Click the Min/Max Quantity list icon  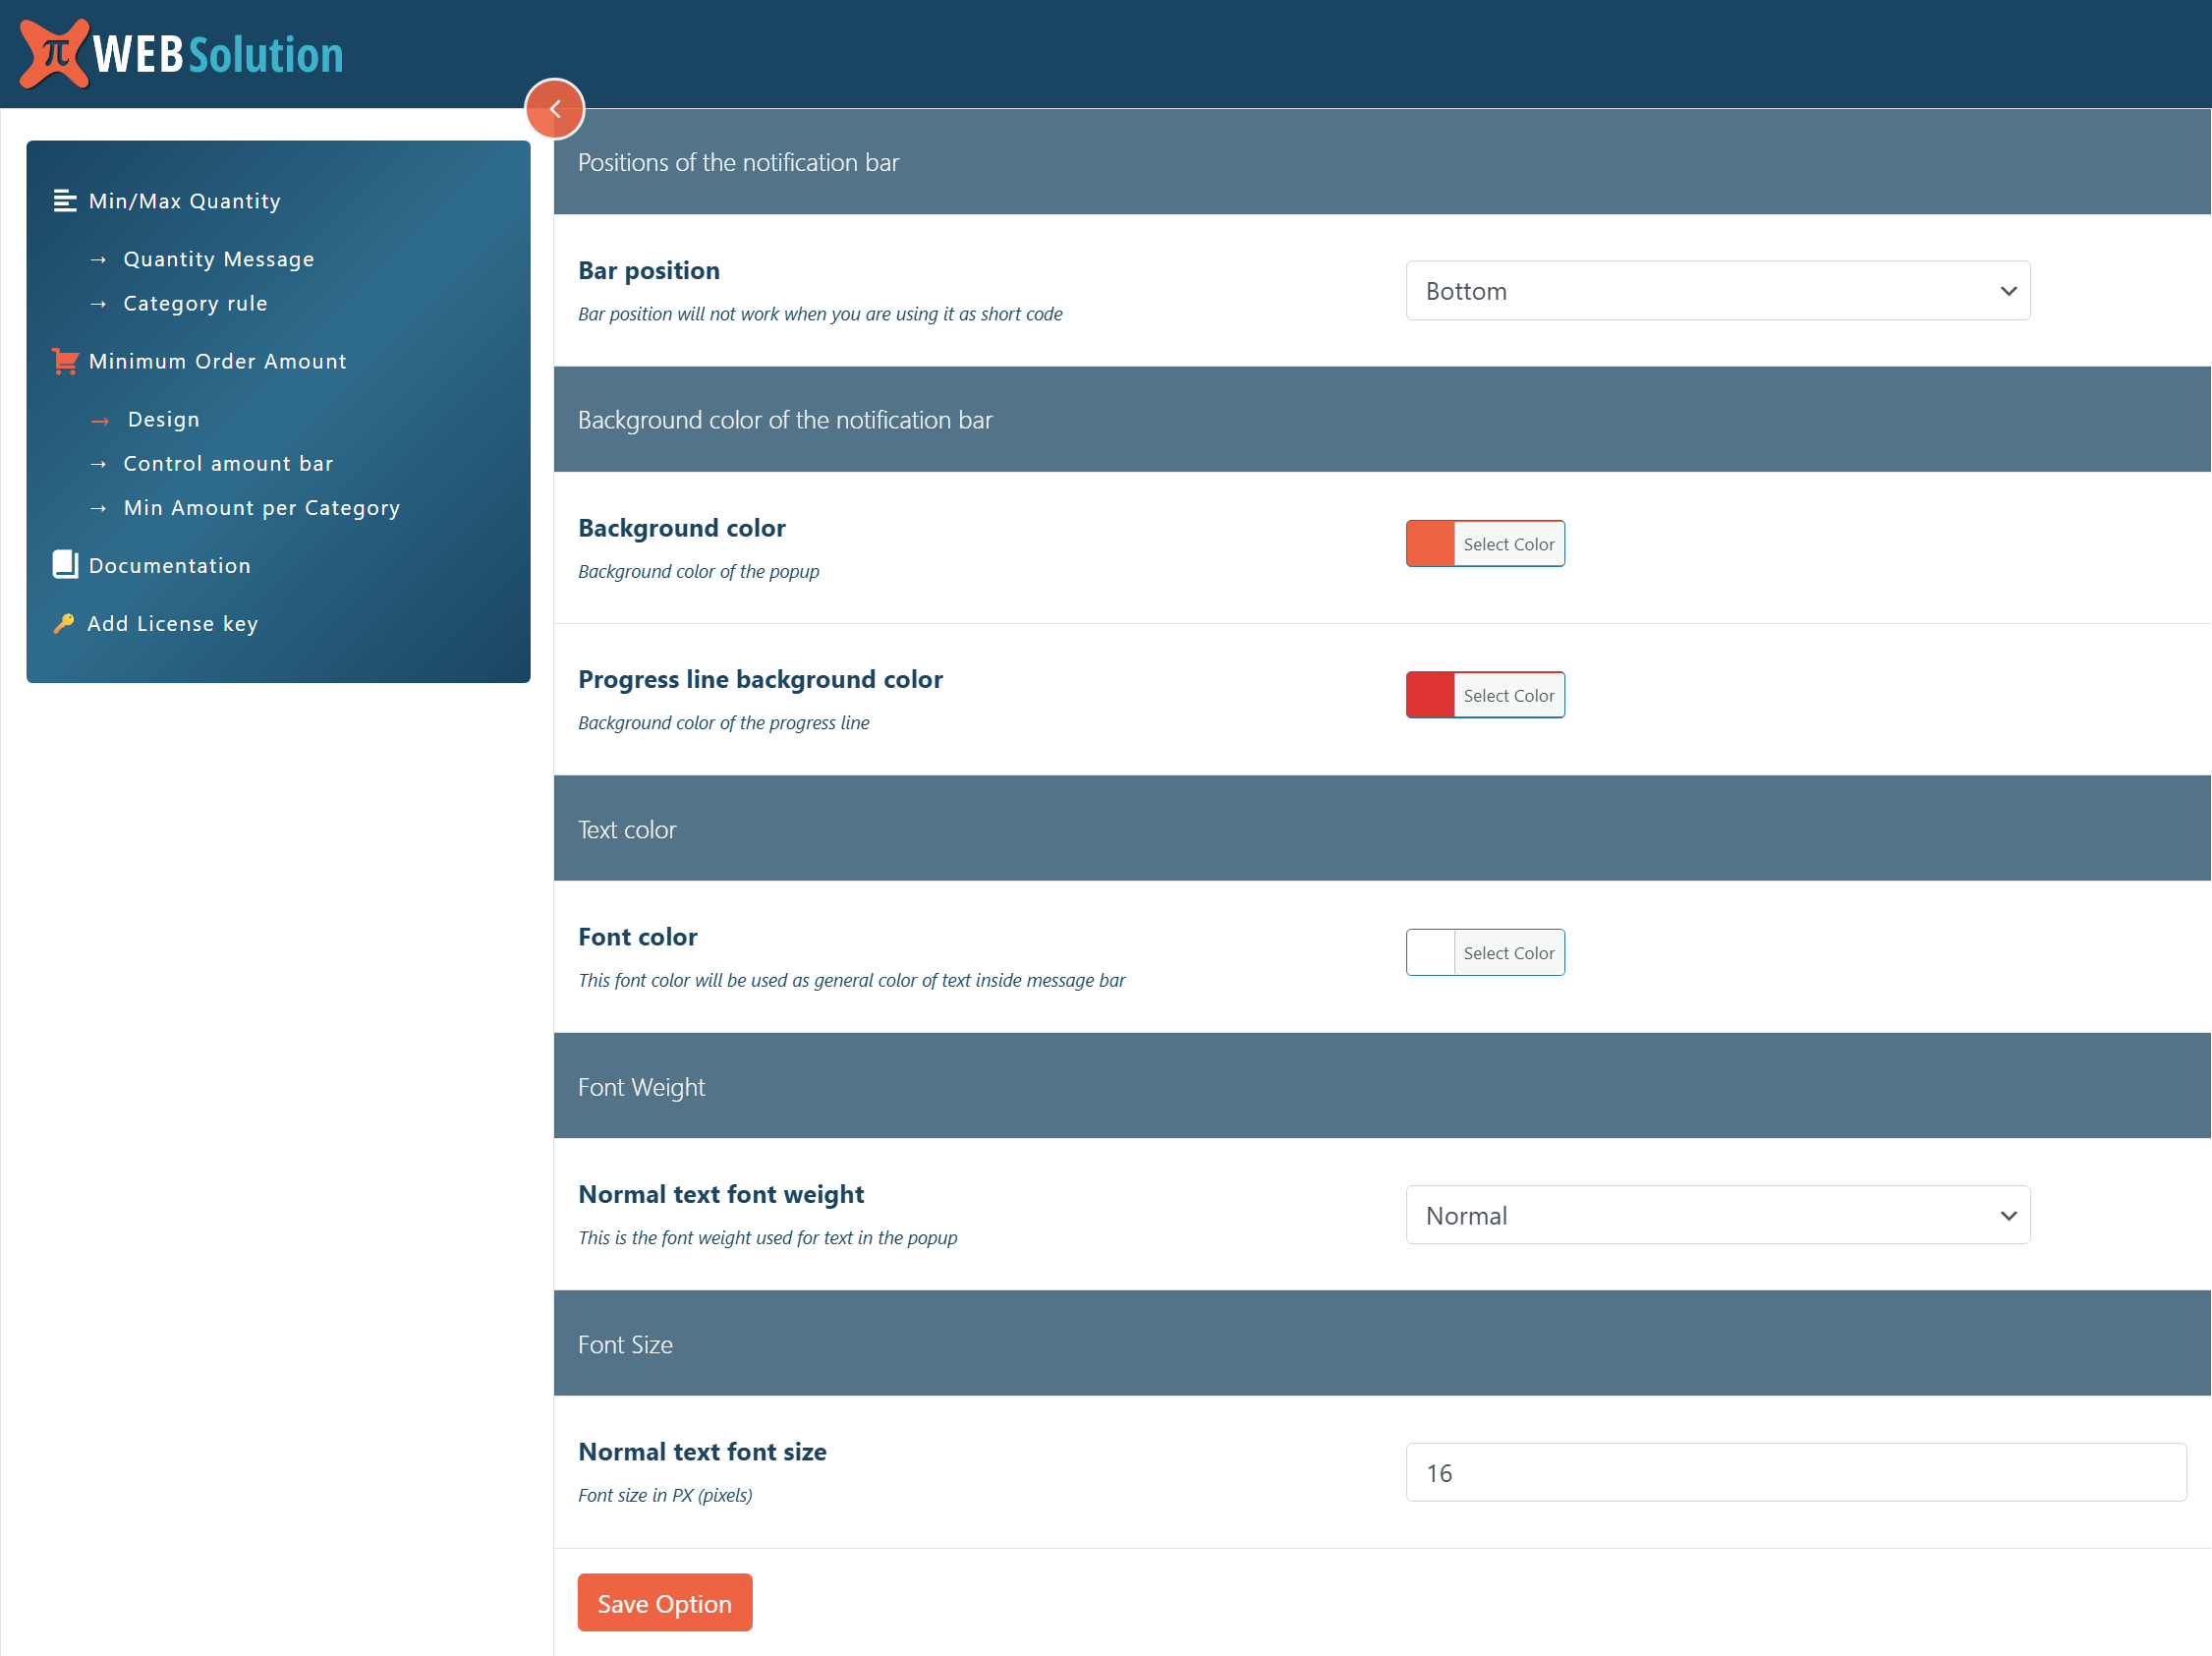tap(65, 201)
